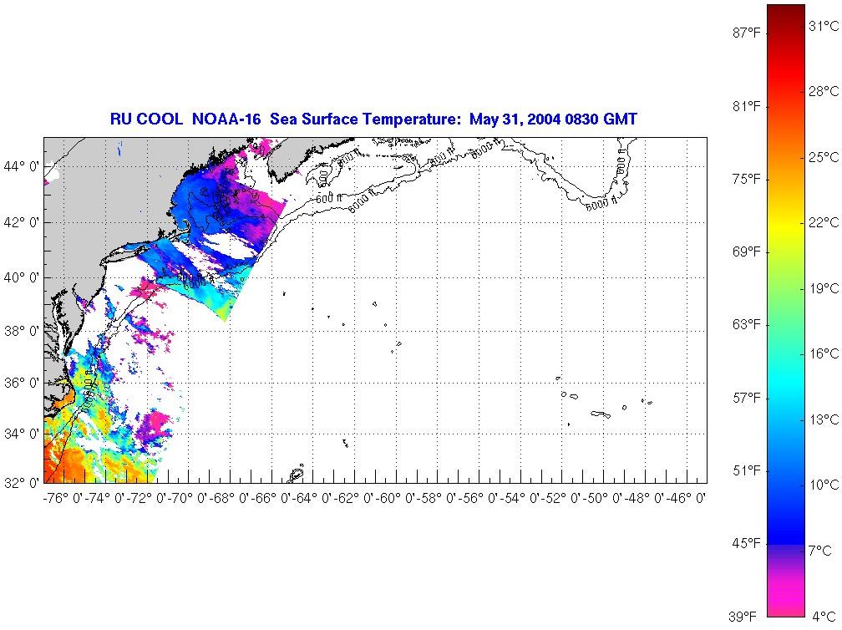Pick the 22°C colorbar label
842x630 pixels.
point(824,223)
